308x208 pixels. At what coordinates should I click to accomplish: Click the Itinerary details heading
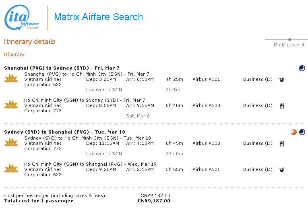point(29,41)
